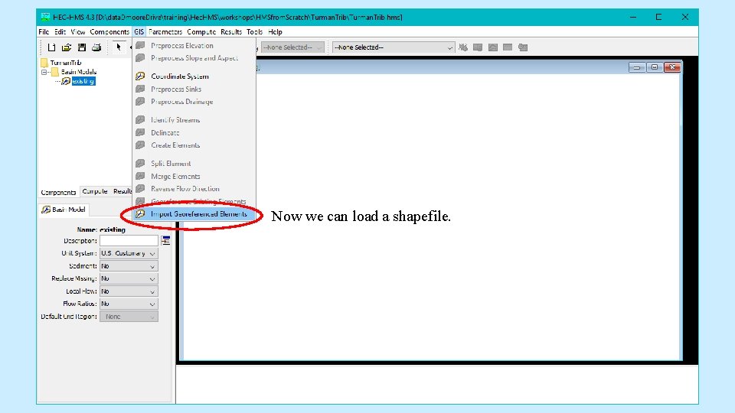Select the existing basin model tree item
Viewport: 735px width, 413px height.
pos(83,82)
